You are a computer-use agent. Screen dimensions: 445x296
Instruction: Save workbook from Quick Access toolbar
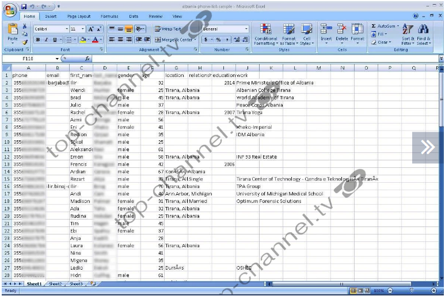click(24, 6)
